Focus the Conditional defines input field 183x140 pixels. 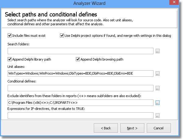80,88
